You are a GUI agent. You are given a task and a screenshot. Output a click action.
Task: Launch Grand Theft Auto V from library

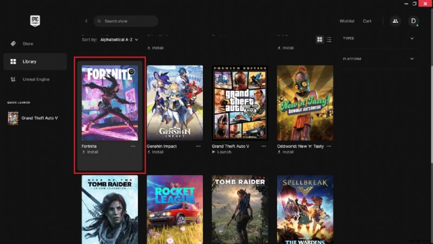coord(221,152)
